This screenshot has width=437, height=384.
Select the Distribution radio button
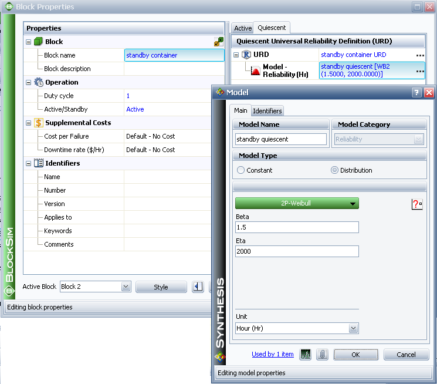click(x=334, y=170)
